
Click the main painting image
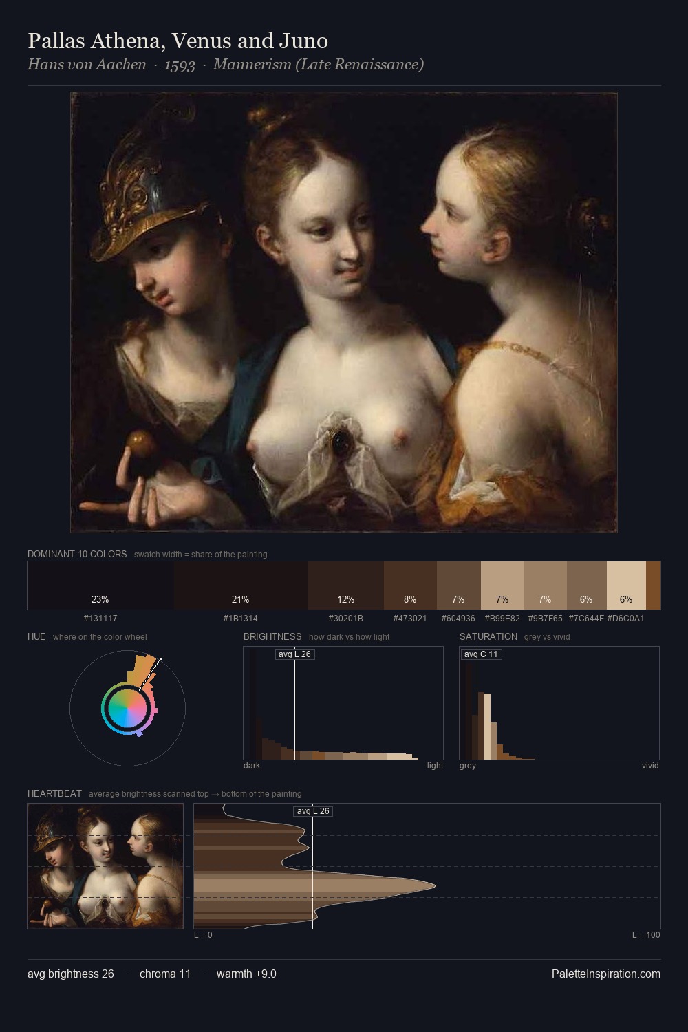344,312
